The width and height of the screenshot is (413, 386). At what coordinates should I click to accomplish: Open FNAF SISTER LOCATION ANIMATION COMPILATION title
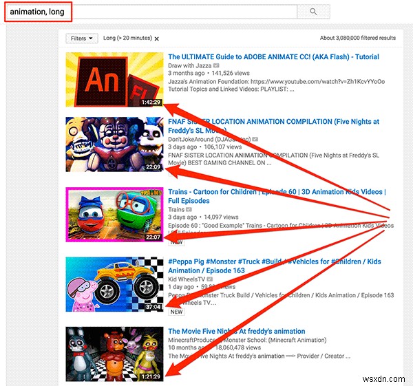tap(273, 126)
